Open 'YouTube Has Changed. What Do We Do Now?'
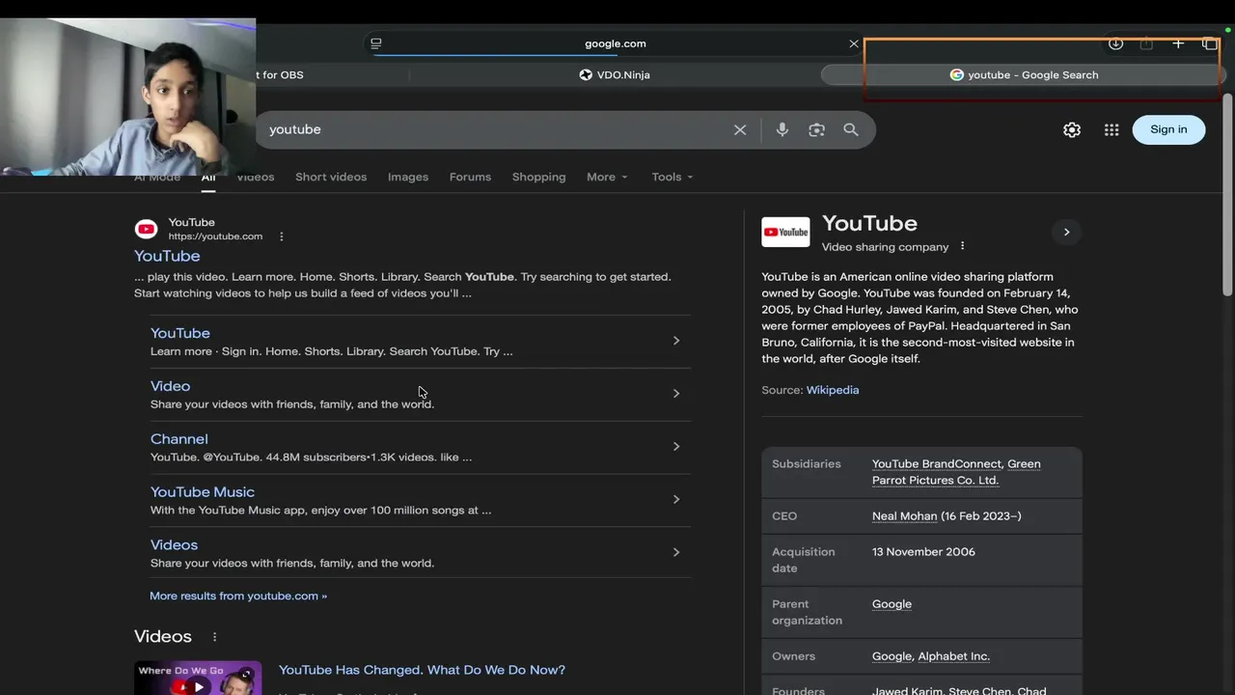1235x695 pixels. point(422,670)
